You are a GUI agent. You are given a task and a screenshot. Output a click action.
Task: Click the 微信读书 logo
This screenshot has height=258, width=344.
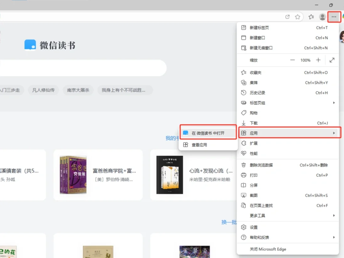tap(50, 45)
